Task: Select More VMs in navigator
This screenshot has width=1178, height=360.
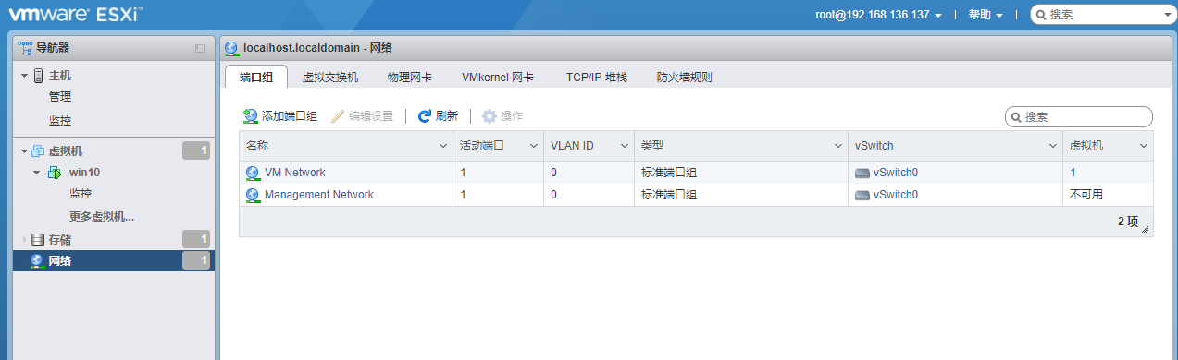Action: pos(102,217)
